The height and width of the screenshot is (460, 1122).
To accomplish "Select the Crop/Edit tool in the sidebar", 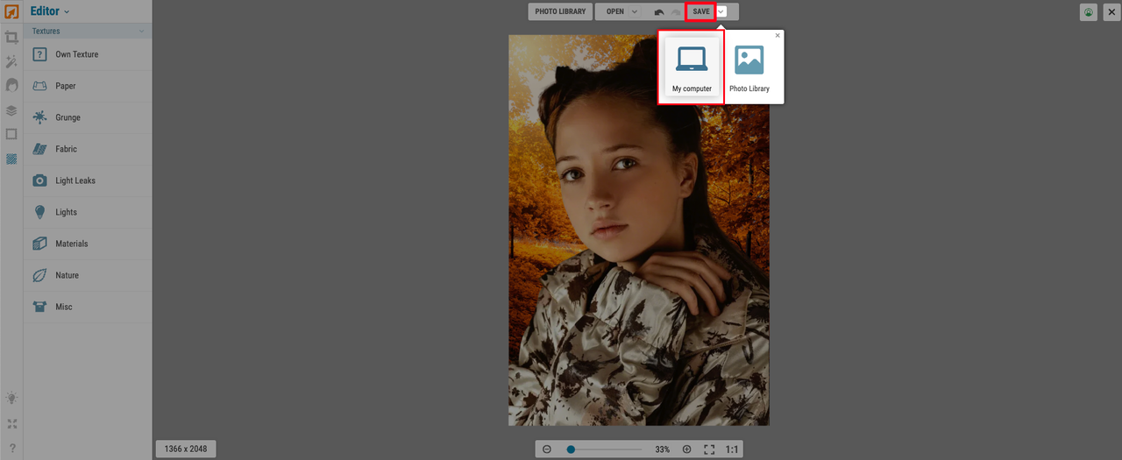I will tap(11, 38).
